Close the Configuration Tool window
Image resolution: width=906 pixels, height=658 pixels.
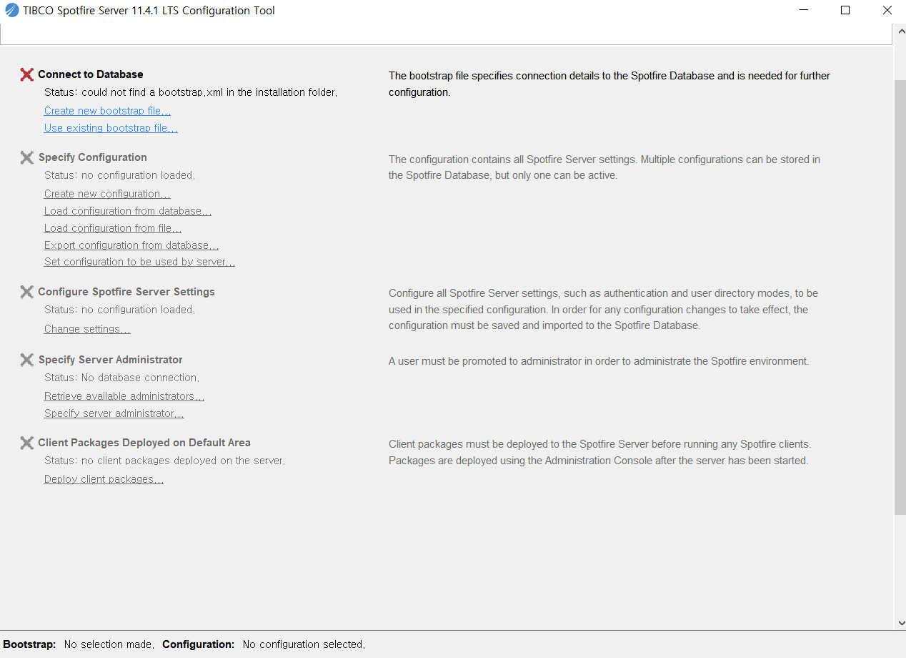(887, 11)
